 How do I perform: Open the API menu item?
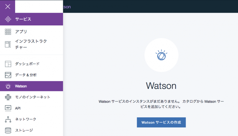(18, 108)
